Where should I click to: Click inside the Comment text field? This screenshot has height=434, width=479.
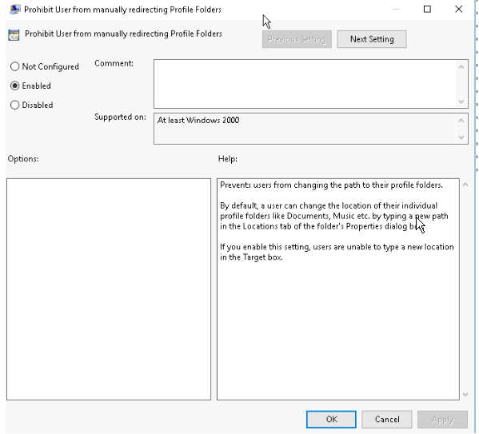(x=305, y=84)
